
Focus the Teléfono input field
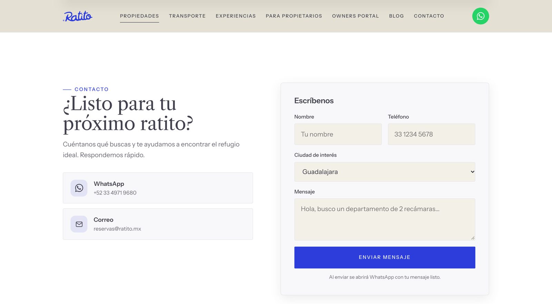pos(432,134)
